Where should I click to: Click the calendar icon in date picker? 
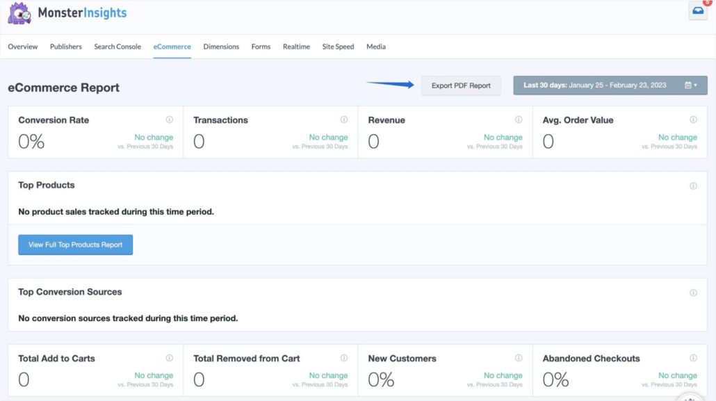pos(688,85)
